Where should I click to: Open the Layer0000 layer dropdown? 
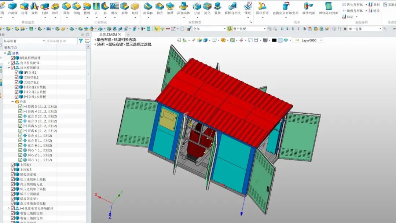[321, 40]
